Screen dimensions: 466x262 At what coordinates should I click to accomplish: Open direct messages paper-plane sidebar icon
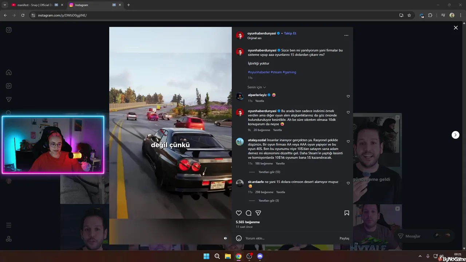point(9,99)
